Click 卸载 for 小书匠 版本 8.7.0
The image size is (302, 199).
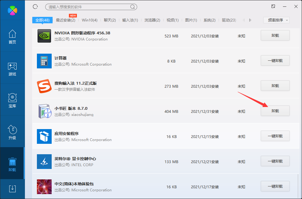tap(275, 111)
